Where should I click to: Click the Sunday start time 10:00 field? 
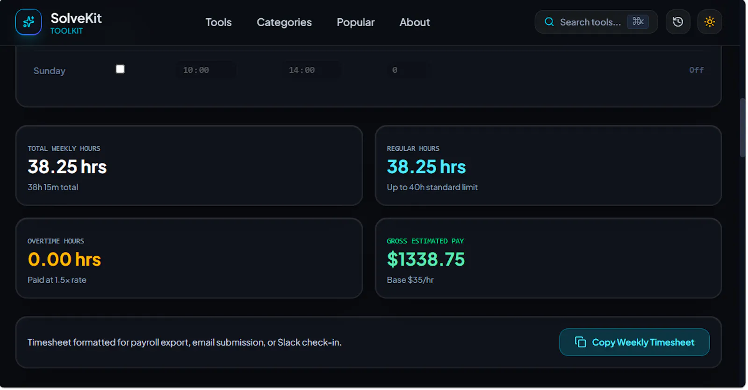coord(206,70)
